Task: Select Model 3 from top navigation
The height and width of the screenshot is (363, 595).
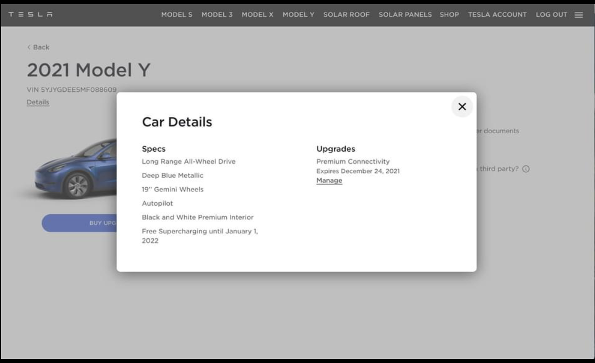Action: tap(217, 14)
